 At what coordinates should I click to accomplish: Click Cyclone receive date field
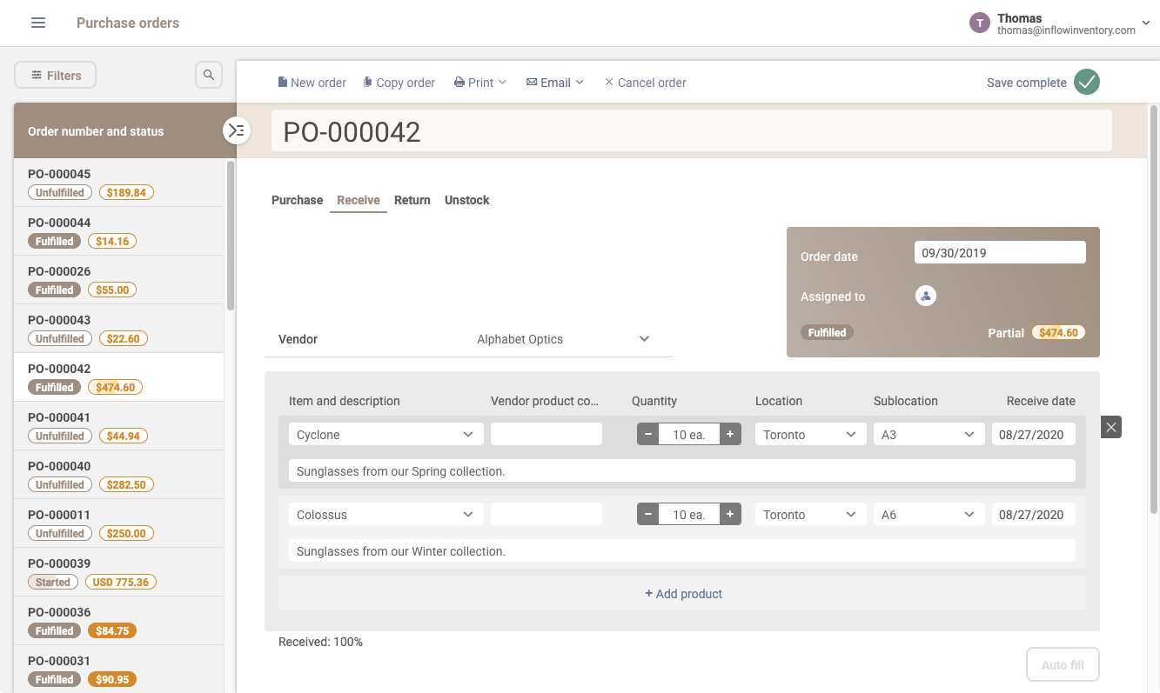tap(1034, 434)
